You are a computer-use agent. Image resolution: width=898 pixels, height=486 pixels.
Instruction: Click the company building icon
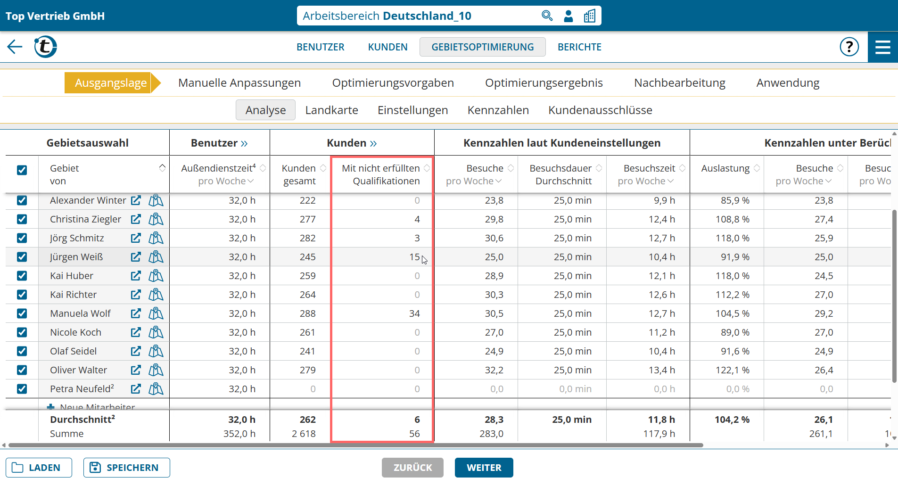589,16
